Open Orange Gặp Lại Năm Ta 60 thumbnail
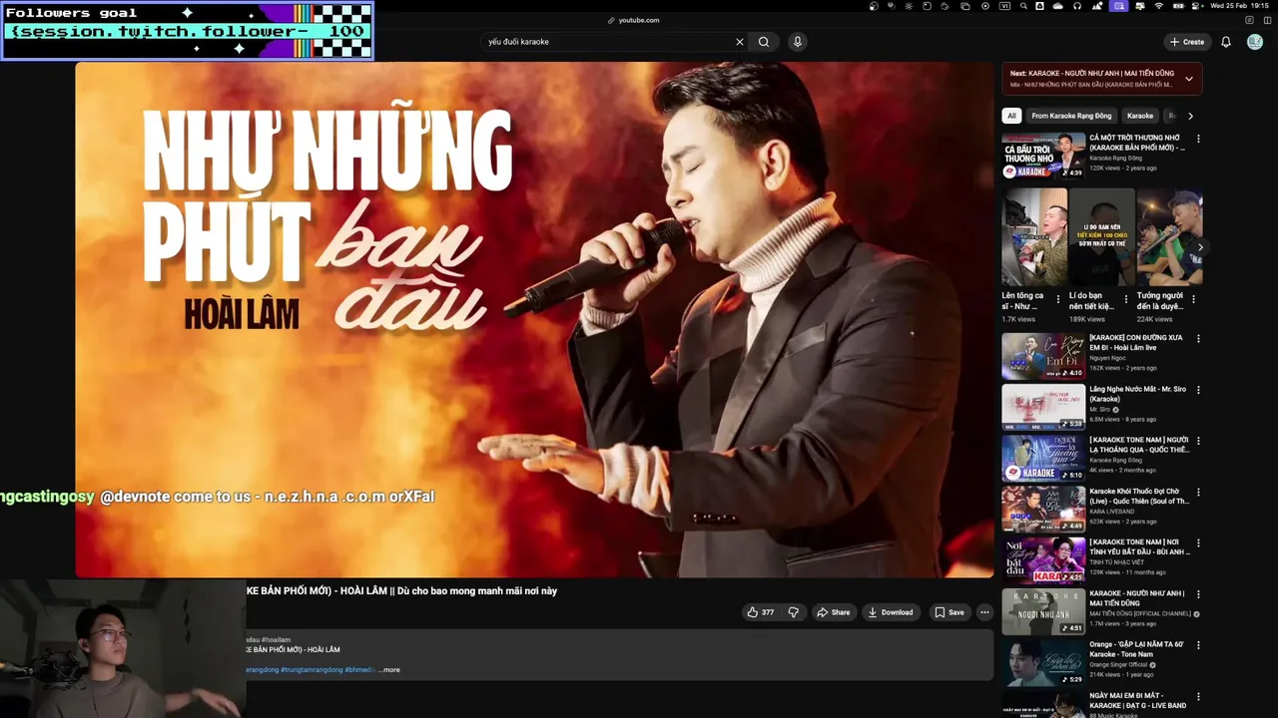 click(1043, 662)
